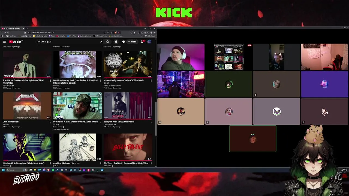Select the neon gaming room webcam tile
Viewport: 349px width, 196px height.
click(181, 84)
